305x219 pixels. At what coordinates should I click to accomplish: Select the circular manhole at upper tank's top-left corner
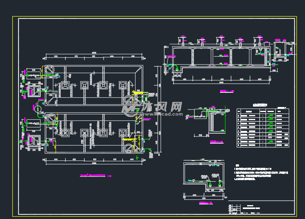[49, 70]
